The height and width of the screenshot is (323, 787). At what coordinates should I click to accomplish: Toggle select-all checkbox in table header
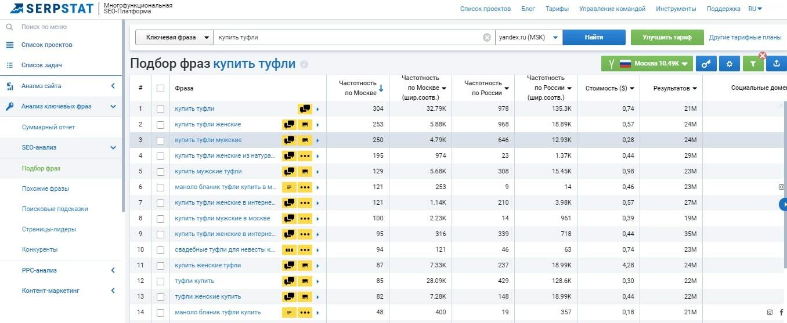tap(160, 88)
